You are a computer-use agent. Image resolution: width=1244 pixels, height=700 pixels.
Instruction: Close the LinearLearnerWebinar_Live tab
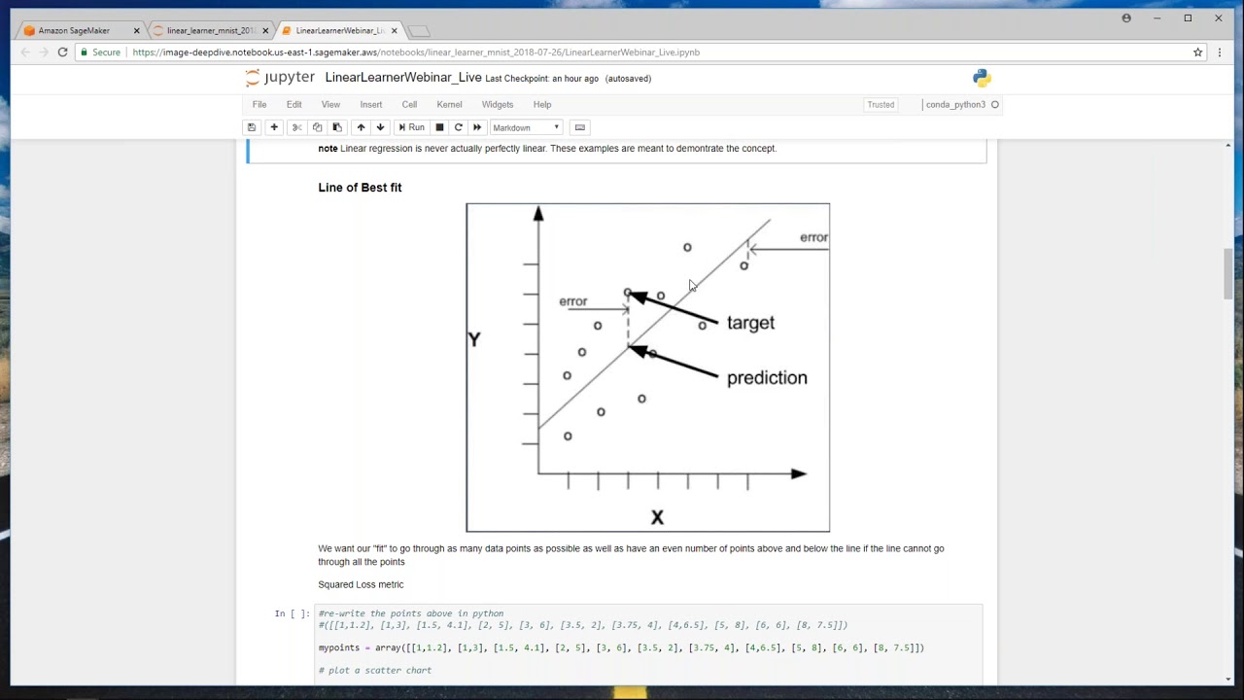[x=394, y=31]
